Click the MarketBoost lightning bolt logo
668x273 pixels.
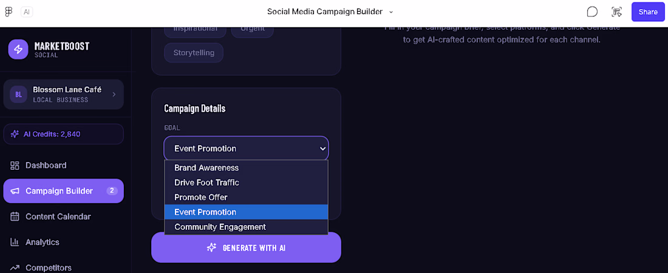18,49
